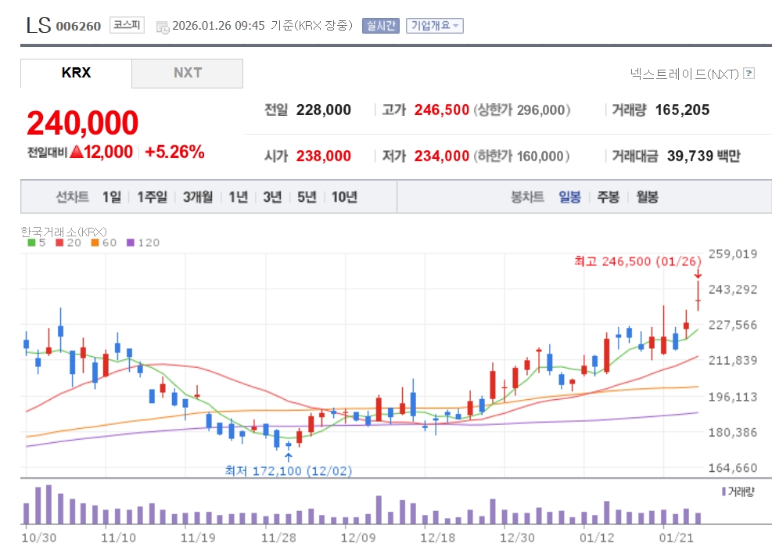The height and width of the screenshot is (558, 772).
Task: Click the last candlestick dated 01/26
Action: tap(698, 300)
